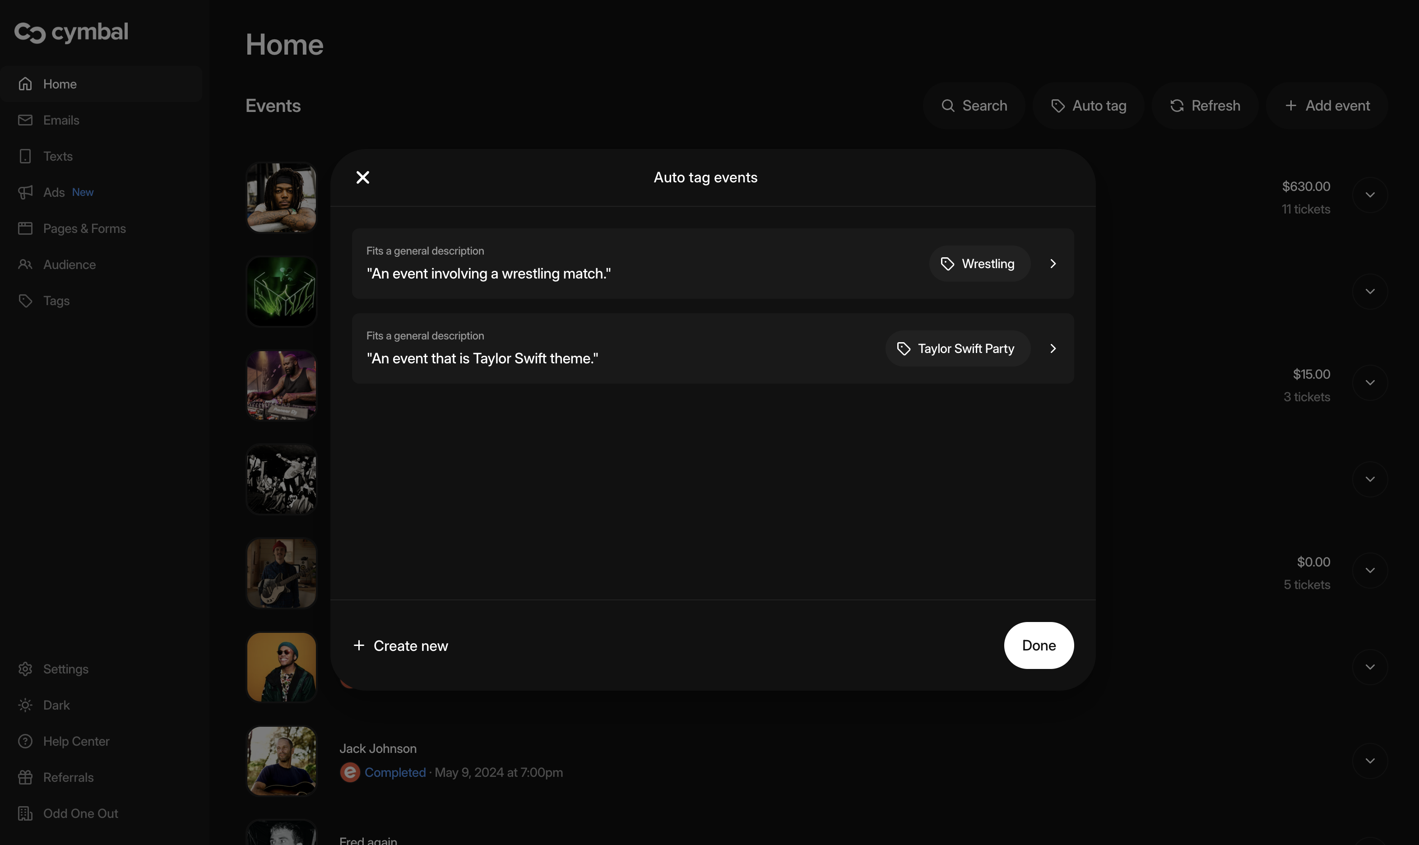The height and width of the screenshot is (845, 1419).
Task: Open the Taylor Swift Party rule chevron
Action: pyautogui.click(x=1053, y=348)
